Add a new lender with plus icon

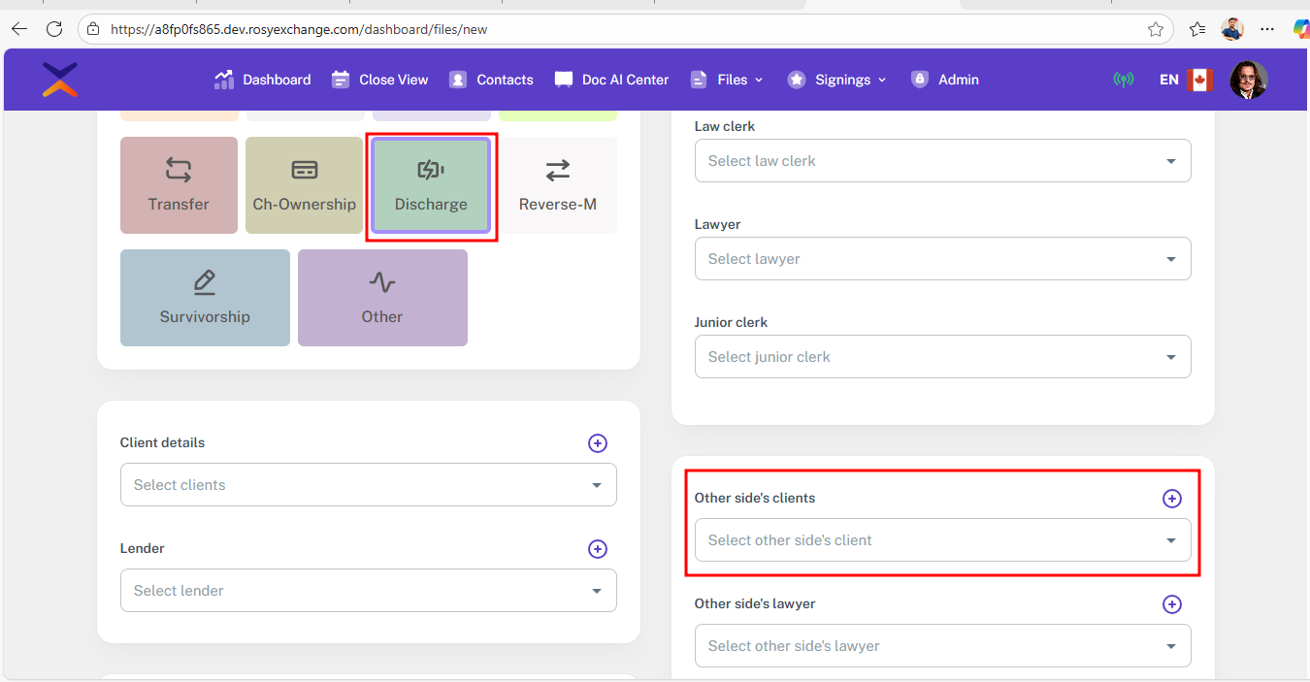pyautogui.click(x=598, y=549)
